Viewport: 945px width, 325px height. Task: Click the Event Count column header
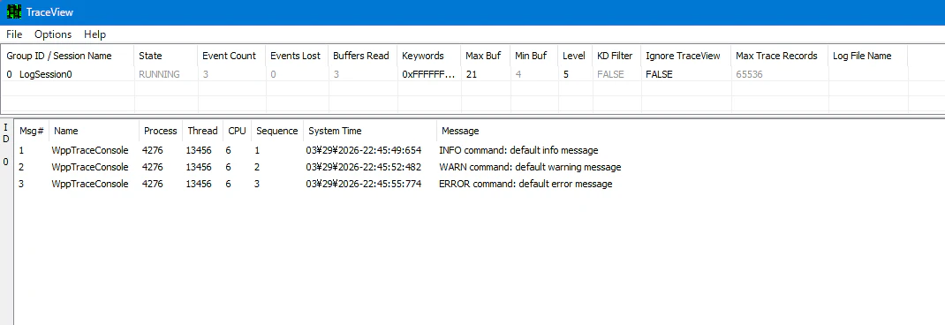(x=231, y=56)
